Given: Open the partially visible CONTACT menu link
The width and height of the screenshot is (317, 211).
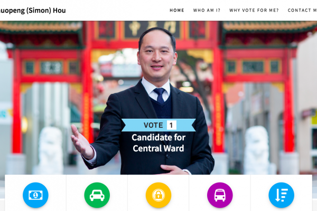Looking at the screenshot, I should [x=302, y=11].
